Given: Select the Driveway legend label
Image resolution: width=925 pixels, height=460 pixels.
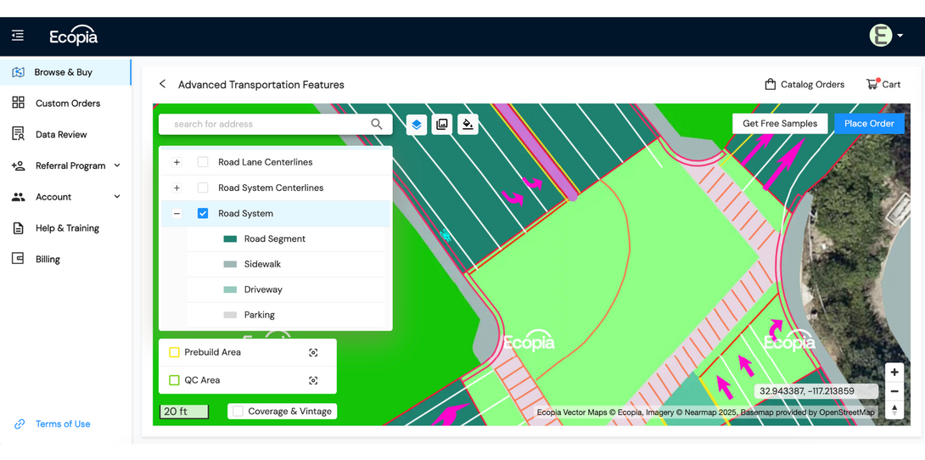Looking at the screenshot, I should [x=263, y=289].
